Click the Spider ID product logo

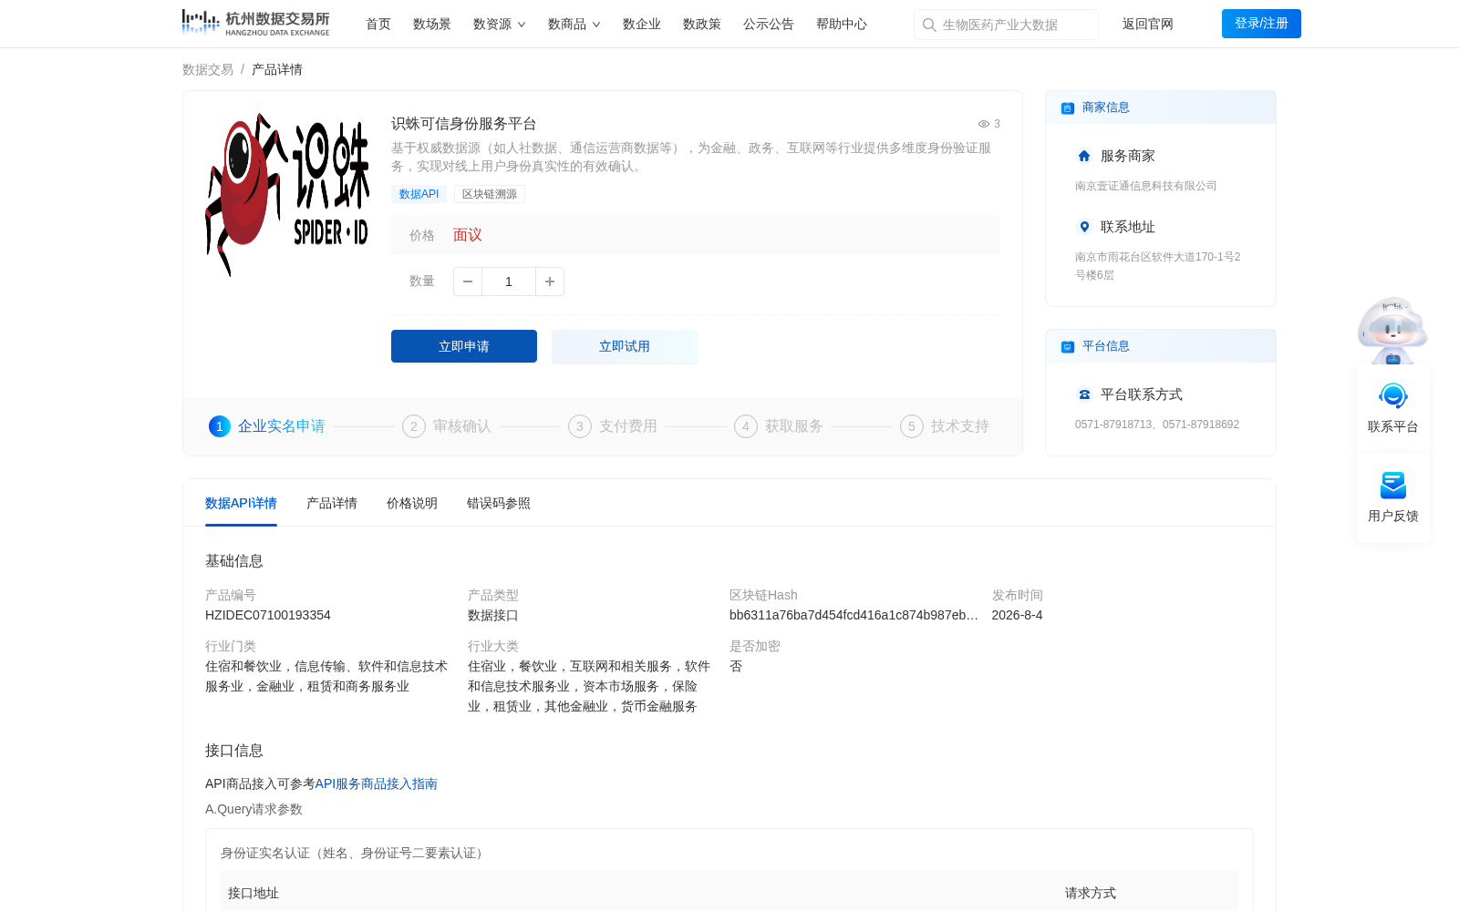[x=287, y=195]
